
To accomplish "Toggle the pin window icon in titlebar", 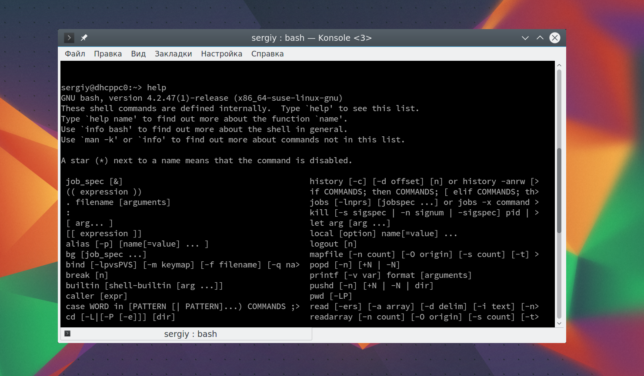I will coord(84,38).
